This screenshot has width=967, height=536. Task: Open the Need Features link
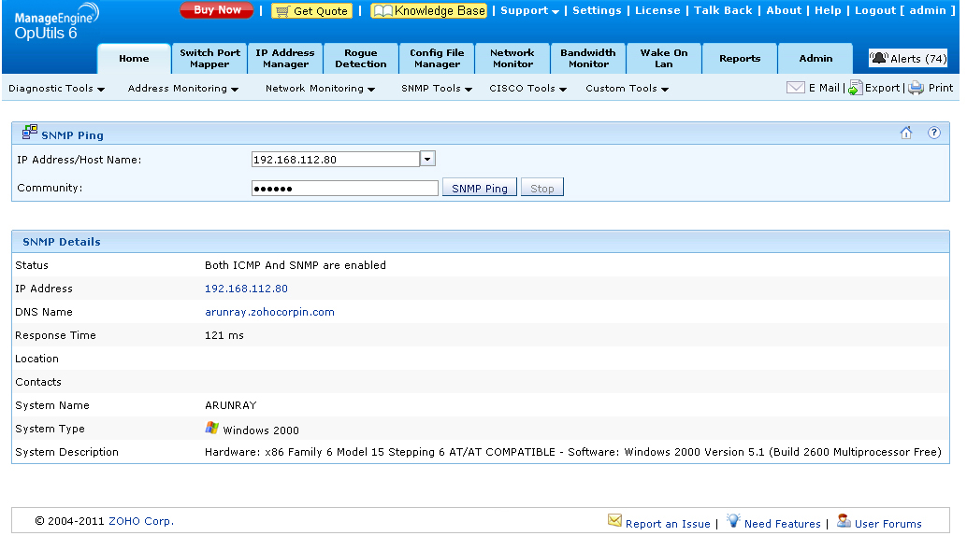point(783,524)
